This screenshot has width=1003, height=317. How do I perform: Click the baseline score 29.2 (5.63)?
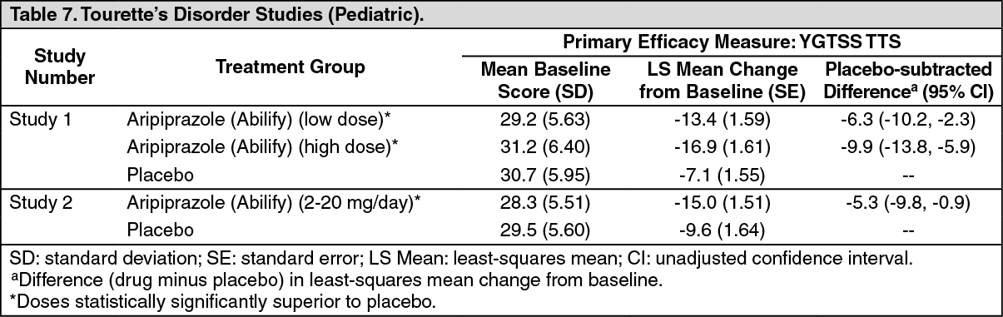coord(546,120)
